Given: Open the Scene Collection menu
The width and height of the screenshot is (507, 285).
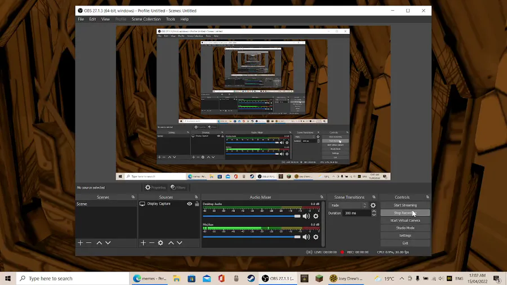Looking at the screenshot, I should coord(146,19).
